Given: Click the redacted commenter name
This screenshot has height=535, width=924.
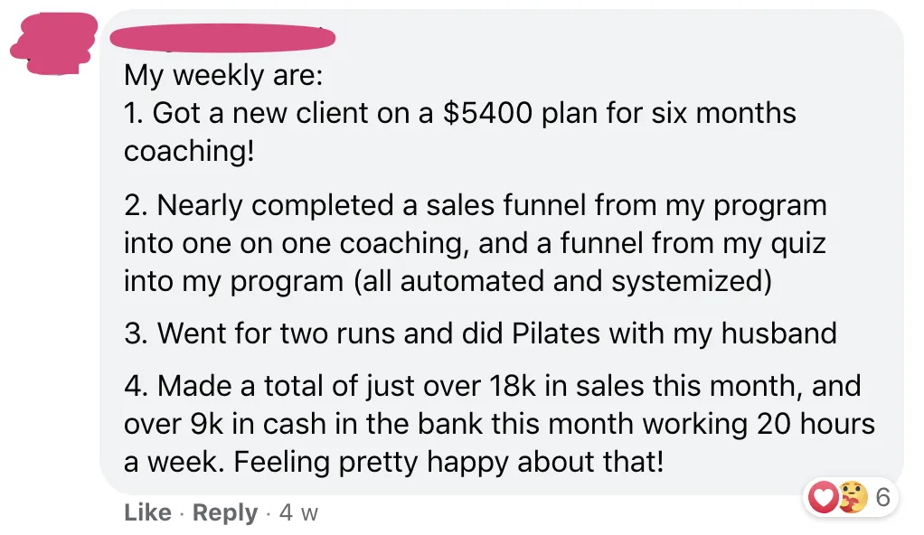Looking at the screenshot, I should click(x=222, y=38).
